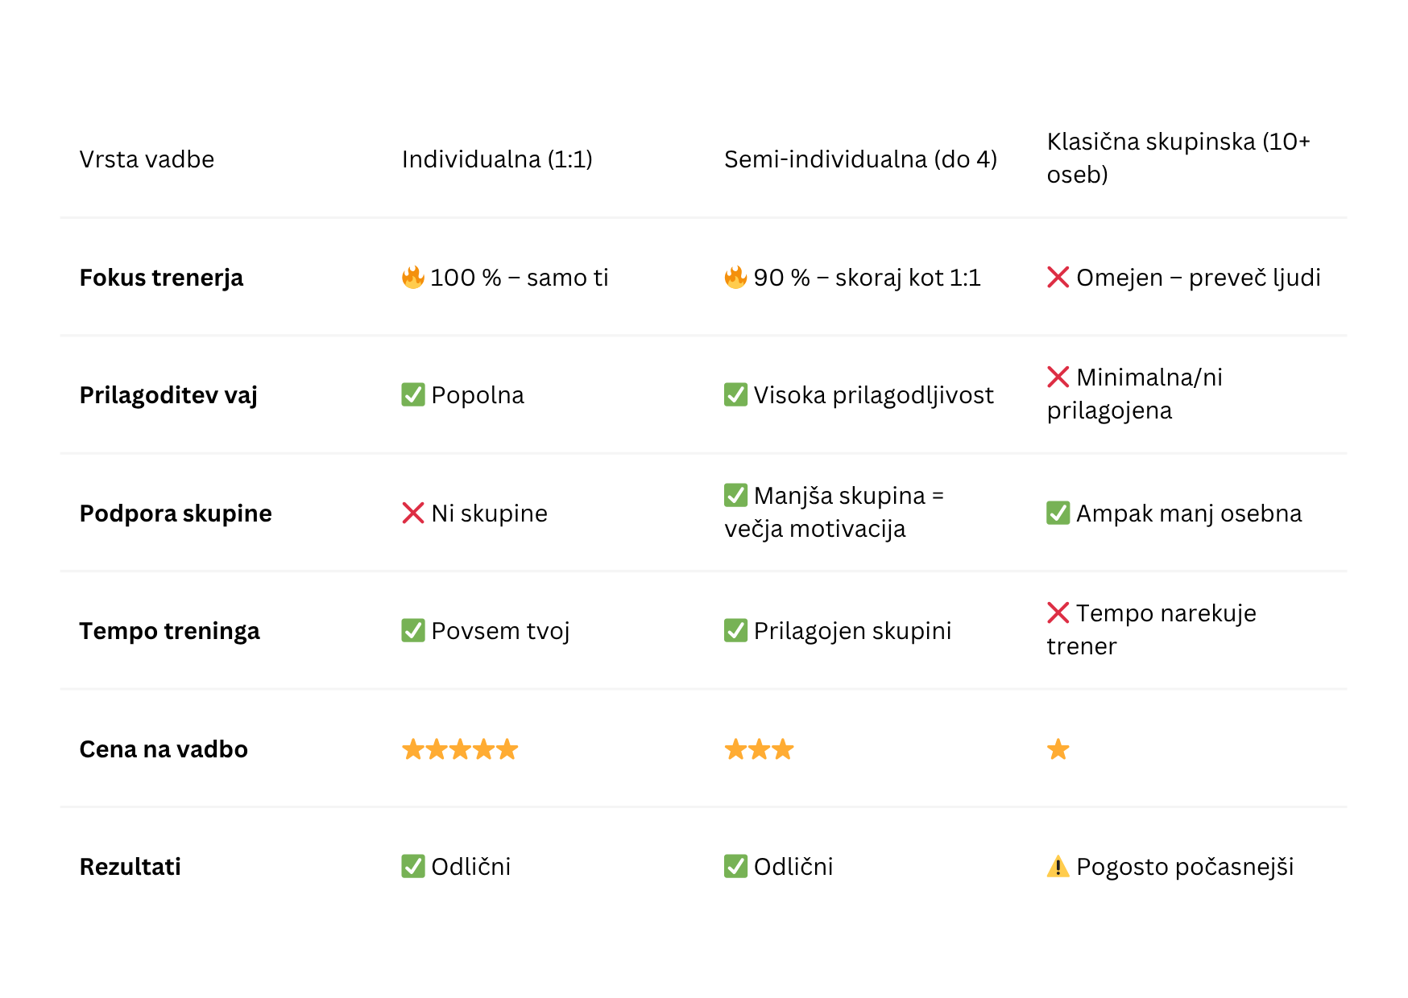Click the five-star rating under Individualna
Image resolution: width=1408 pixels, height=998 pixels.
460,749
